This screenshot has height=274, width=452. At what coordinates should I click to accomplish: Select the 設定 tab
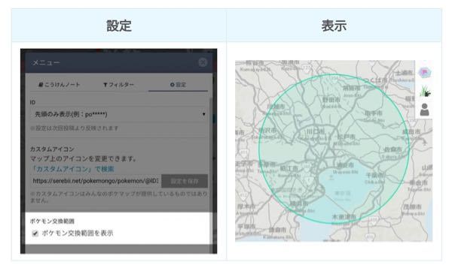pos(178,85)
